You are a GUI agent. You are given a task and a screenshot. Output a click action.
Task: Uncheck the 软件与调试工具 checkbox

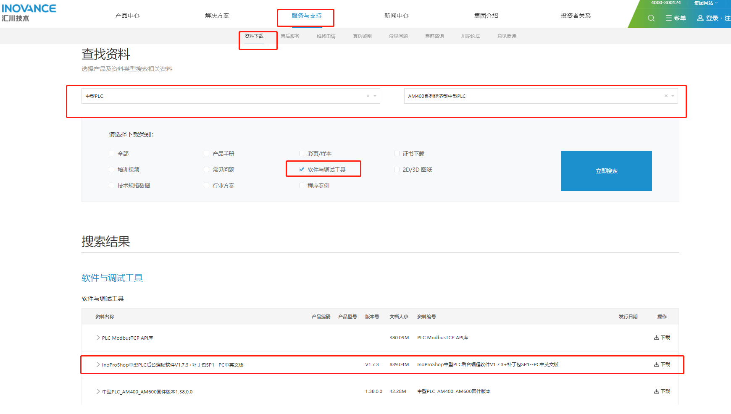[302, 170]
